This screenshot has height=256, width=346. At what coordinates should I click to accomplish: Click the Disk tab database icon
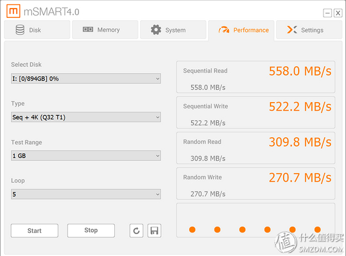[x=20, y=30]
